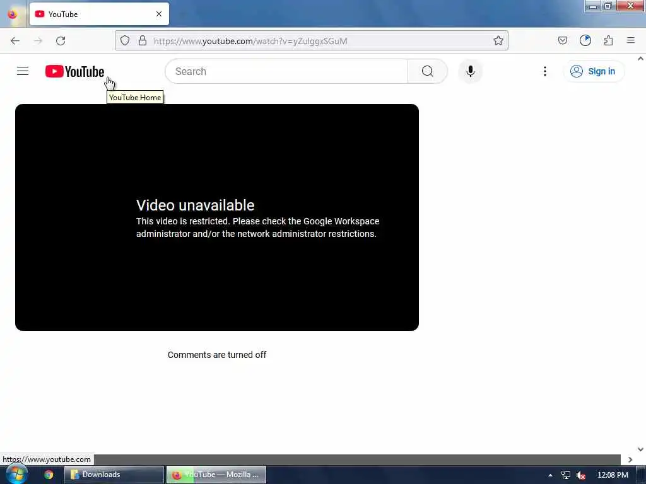Open the tracking protection shield icon

pyautogui.click(x=125, y=41)
